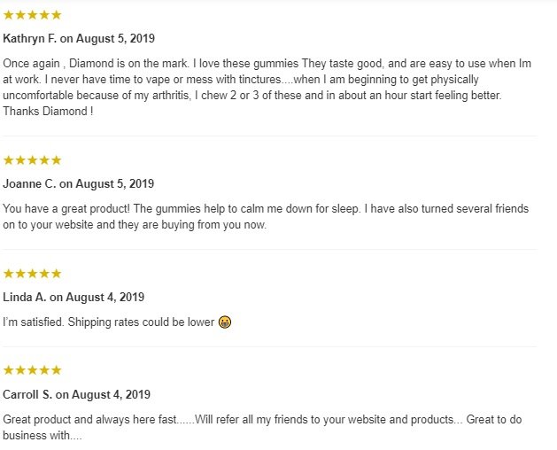This screenshot has width=557, height=450.
Task: Click fifth star of Joanne C.'s rating
Action: 56,160
